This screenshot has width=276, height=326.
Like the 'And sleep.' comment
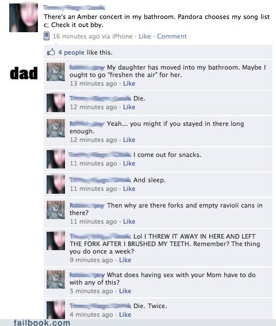click(x=129, y=189)
